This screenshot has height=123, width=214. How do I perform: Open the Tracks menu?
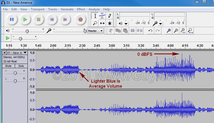(53, 9)
